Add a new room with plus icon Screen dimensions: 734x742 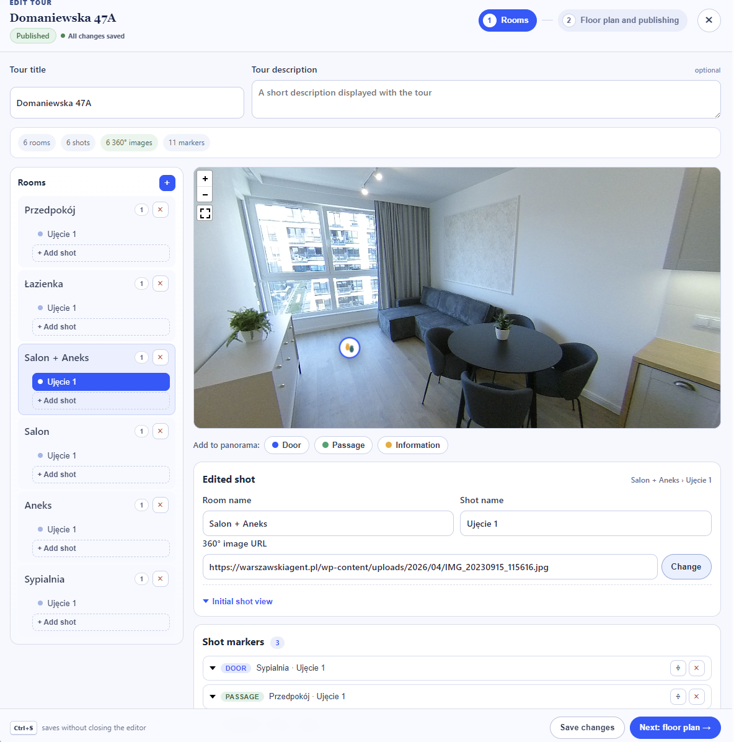167,182
